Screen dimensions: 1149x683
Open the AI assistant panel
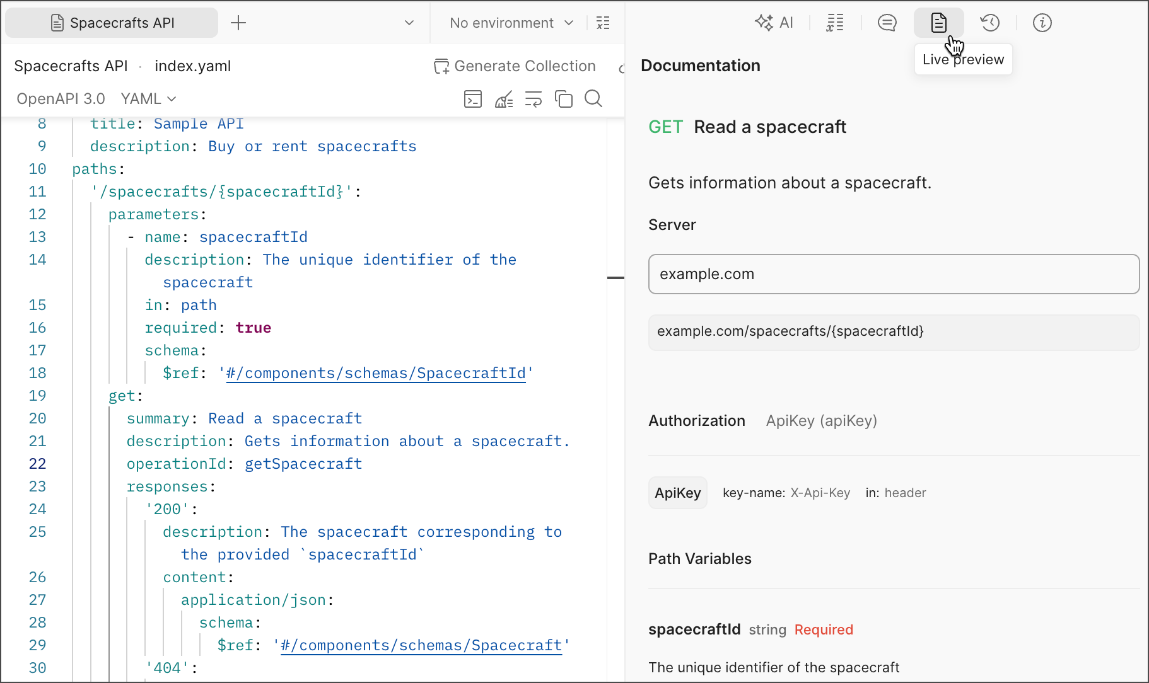tap(774, 23)
